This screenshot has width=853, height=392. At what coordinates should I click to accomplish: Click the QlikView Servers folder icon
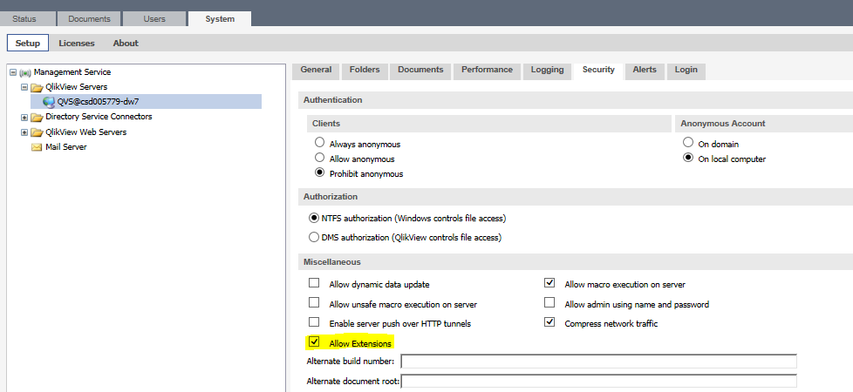coord(37,87)
